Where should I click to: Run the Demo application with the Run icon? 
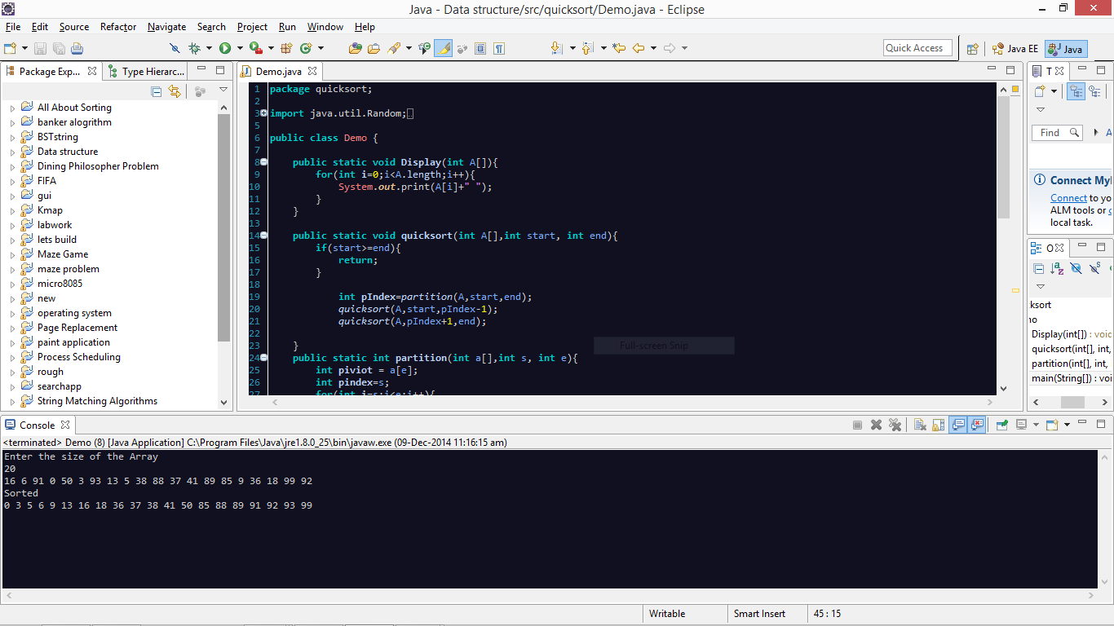(225, 47)
